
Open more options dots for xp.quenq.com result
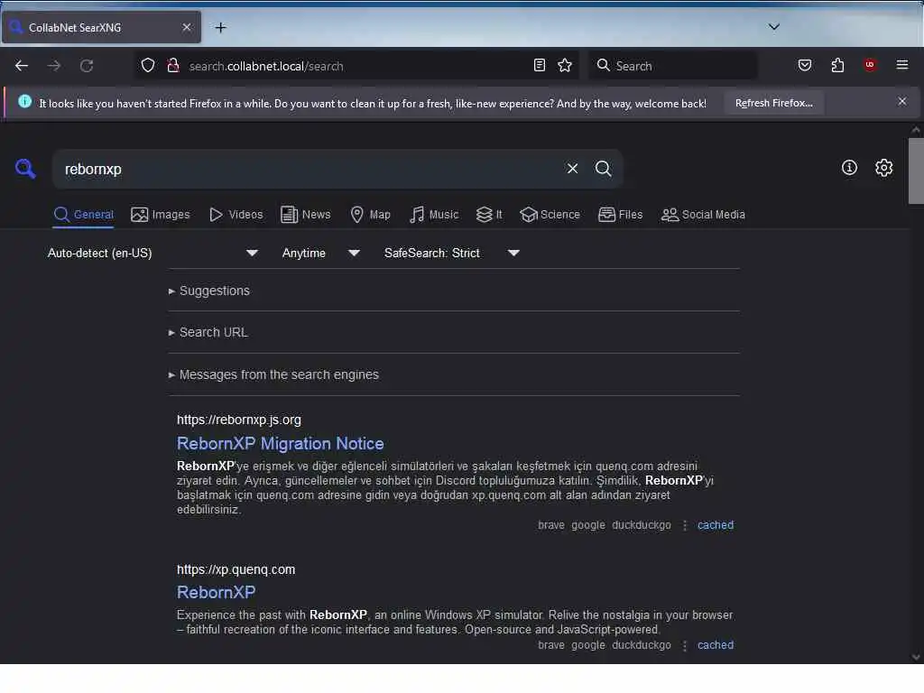tap(684, 645)
